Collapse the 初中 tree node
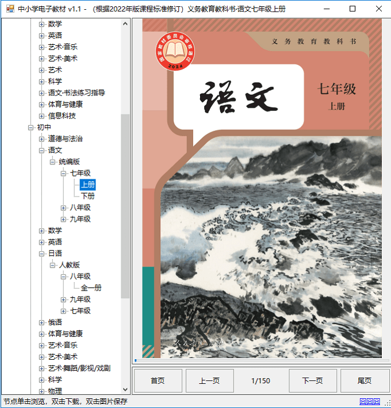This screenshot has width=391, height=408. click(x=31, y=127)
